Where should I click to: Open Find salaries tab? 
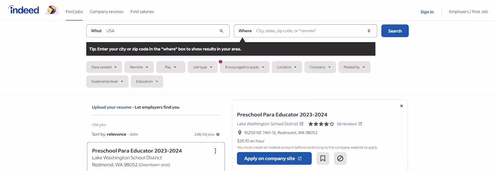142,11
